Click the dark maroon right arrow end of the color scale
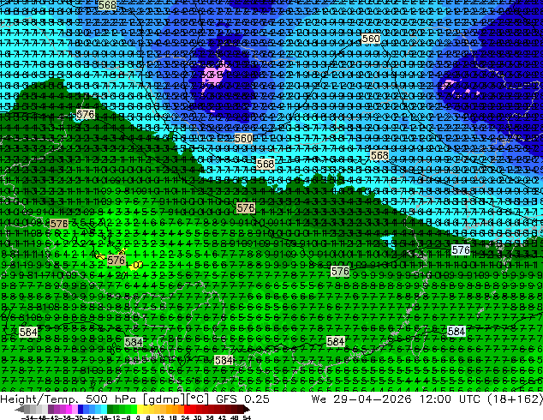This screenshot has height=420, width=543. [246, 410]
